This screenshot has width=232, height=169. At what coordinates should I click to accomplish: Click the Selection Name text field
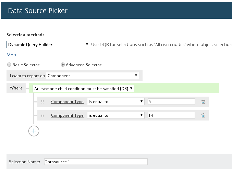95,162
